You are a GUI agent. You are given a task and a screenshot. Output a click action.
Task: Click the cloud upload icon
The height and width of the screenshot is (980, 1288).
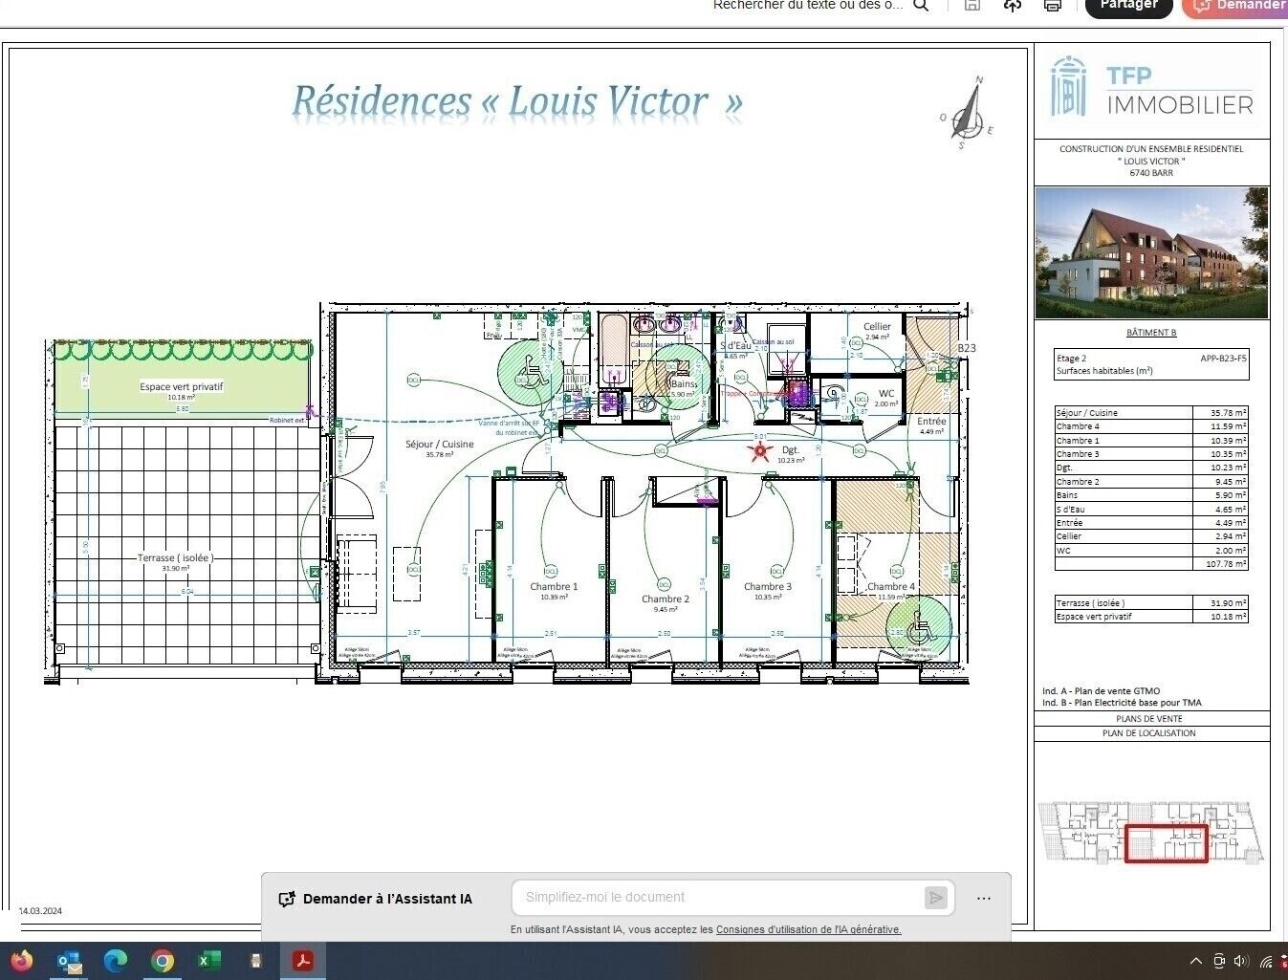(x=1013, y=6)
